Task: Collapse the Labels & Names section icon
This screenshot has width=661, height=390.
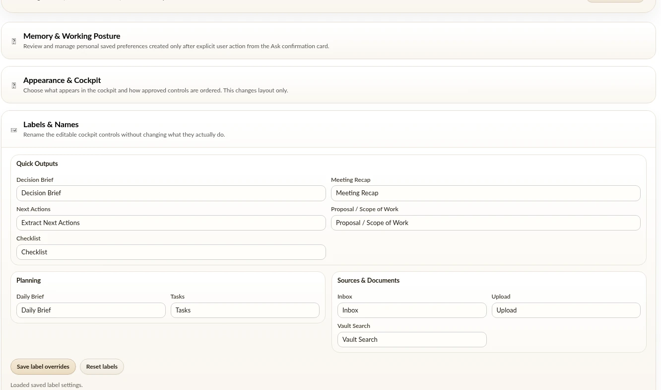Action: (x=14, y=130)
